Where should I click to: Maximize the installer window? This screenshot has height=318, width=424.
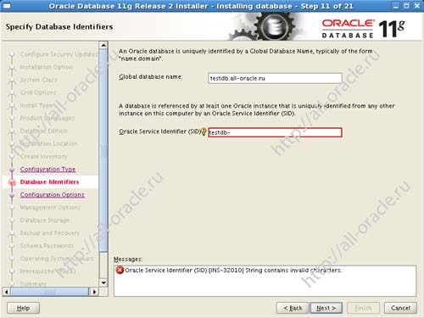[x=406, y=6]
